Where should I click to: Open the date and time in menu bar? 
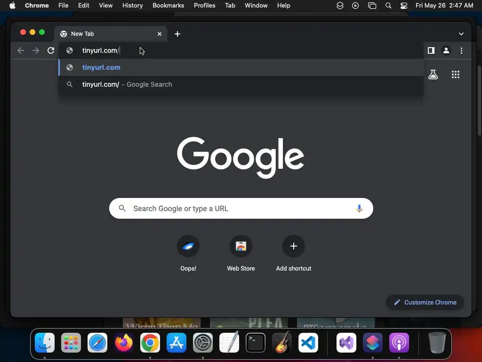point(444,6)
